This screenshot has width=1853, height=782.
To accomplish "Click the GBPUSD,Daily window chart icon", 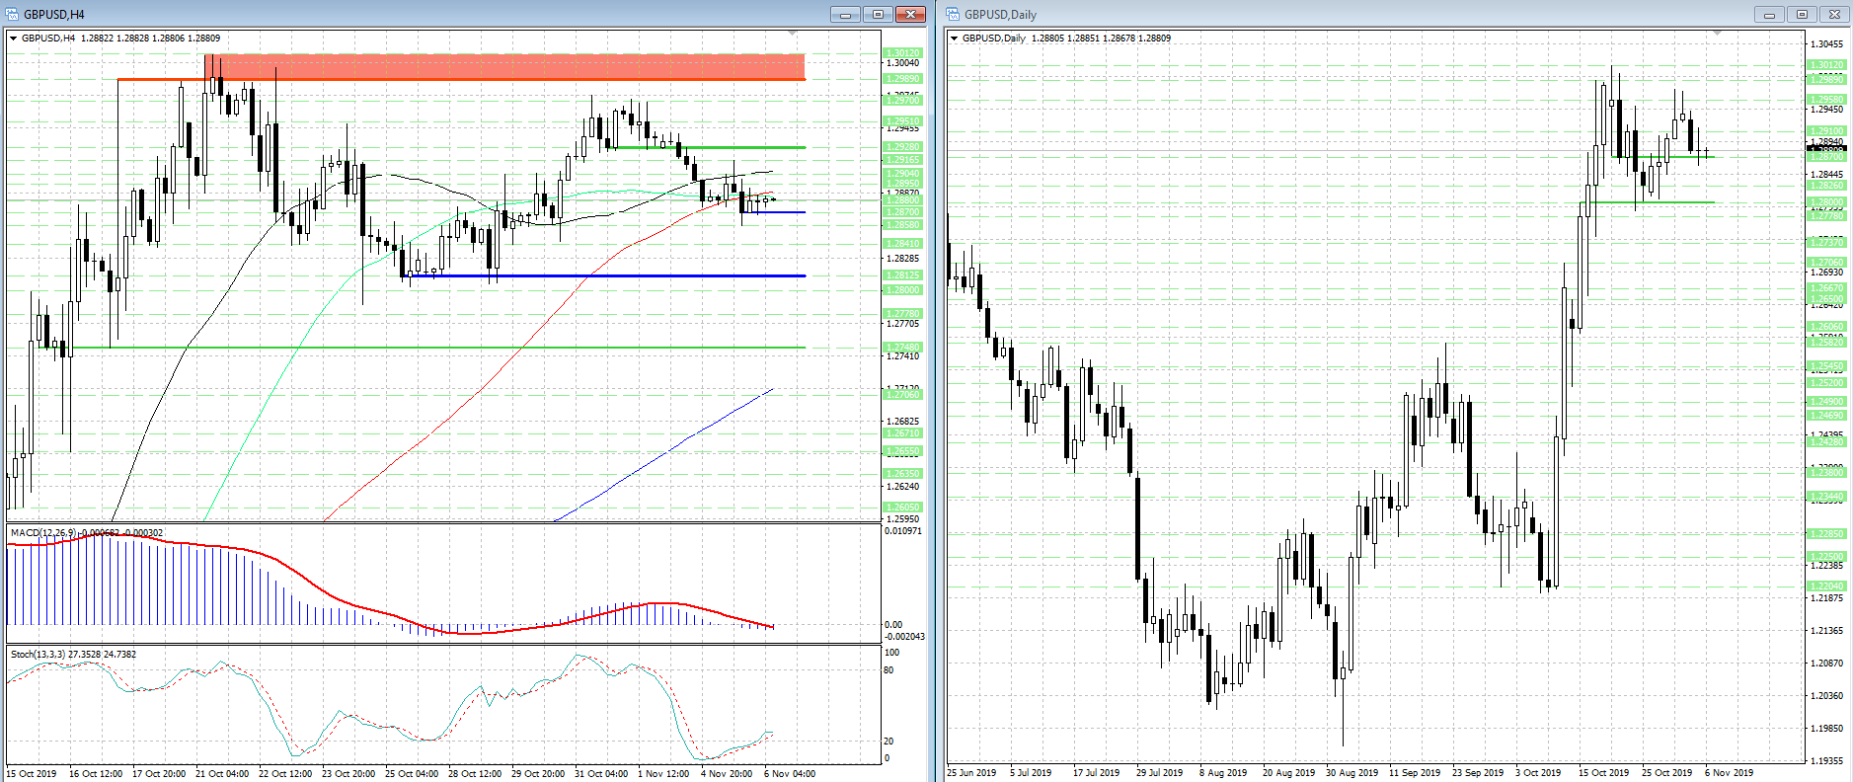I will [x=953, y=14].
